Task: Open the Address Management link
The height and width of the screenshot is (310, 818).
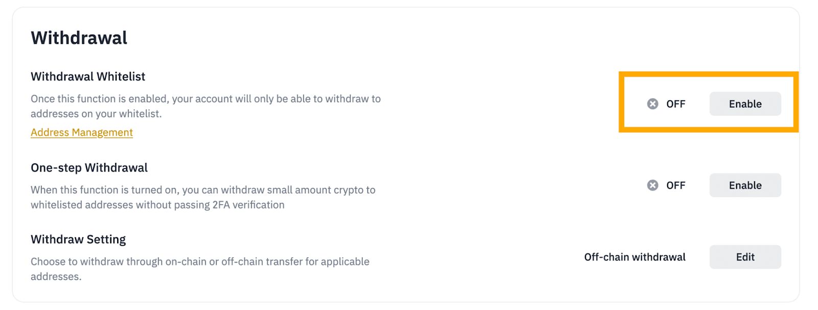Action: coord(82,133)
